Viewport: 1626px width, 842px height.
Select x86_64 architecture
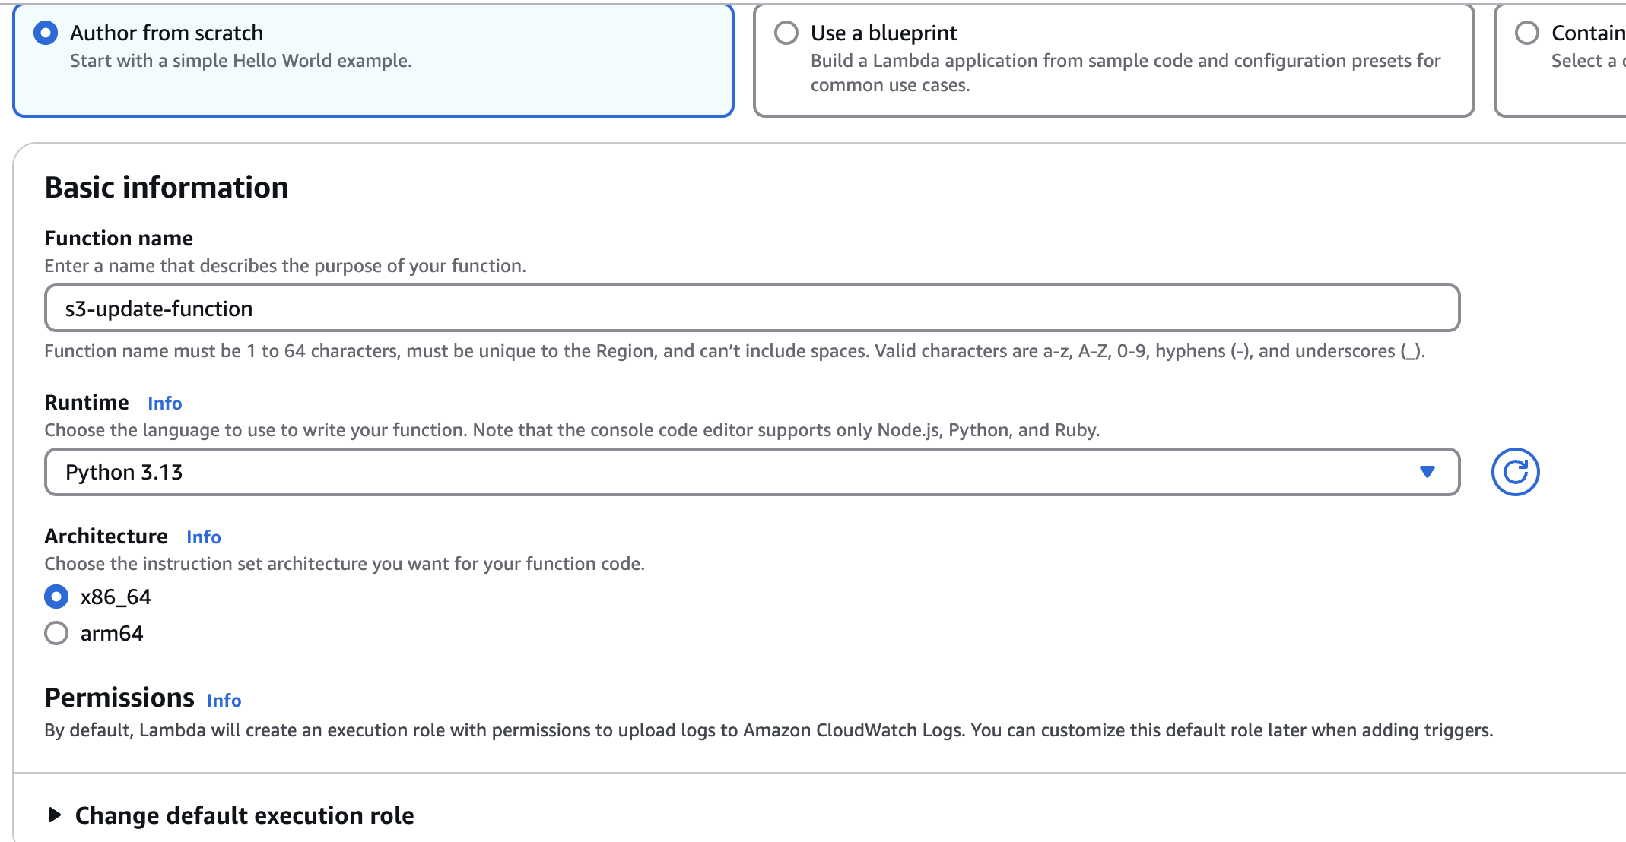[56, 597]
